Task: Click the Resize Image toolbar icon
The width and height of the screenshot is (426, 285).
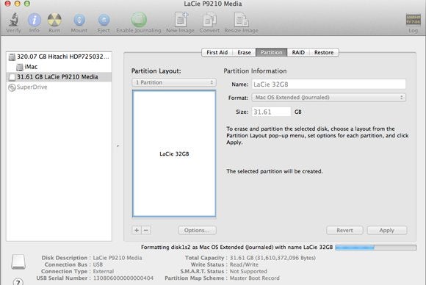Action: [241, 20]
